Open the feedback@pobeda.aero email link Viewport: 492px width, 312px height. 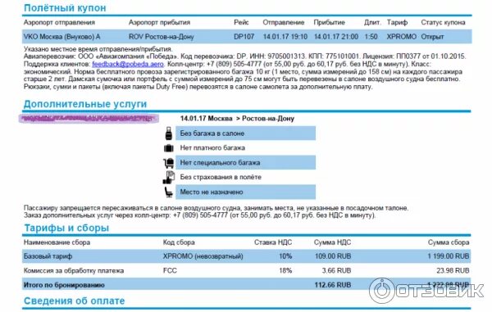pos(128,64)
